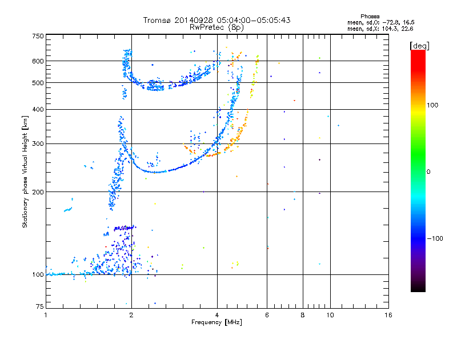
Task: Click the y-axis '200' tick label
Action: pyautogui.click(x=38, y=192)
